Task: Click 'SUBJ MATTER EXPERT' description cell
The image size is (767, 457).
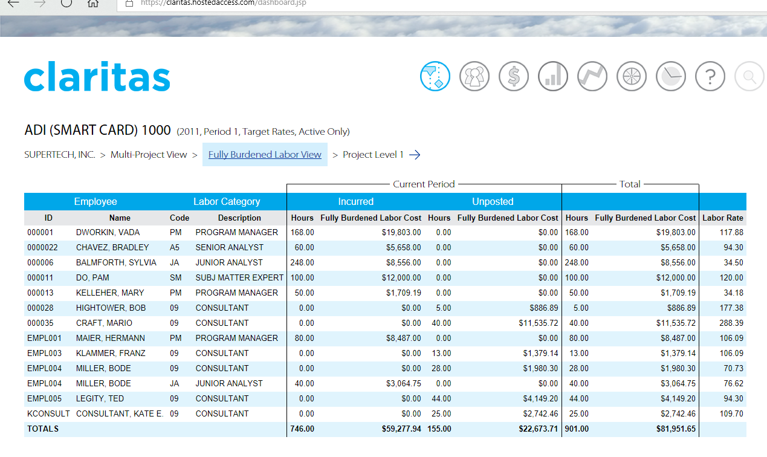Action: point(239,278)
